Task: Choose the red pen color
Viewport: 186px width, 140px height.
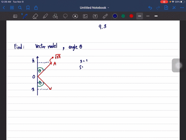Action: pyautogui.click(x=131, y=16)
